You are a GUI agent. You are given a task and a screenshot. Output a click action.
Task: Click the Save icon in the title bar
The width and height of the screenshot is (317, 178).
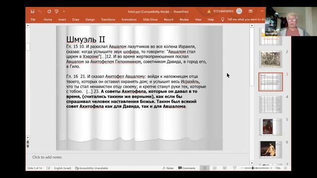coord(33,11)
